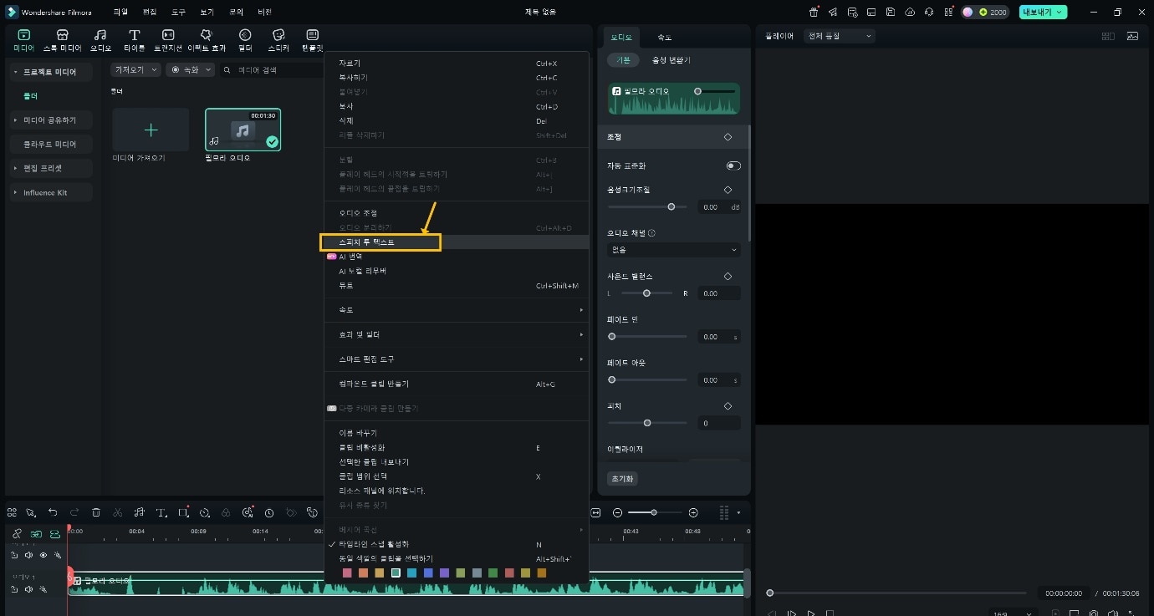
Task: Click 이름 바꾸기 in the context menu
Action: 457,433
